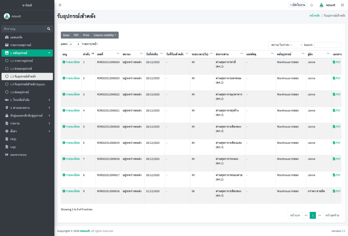
Task: Export table with Excel button
Action: coord(66,35)
